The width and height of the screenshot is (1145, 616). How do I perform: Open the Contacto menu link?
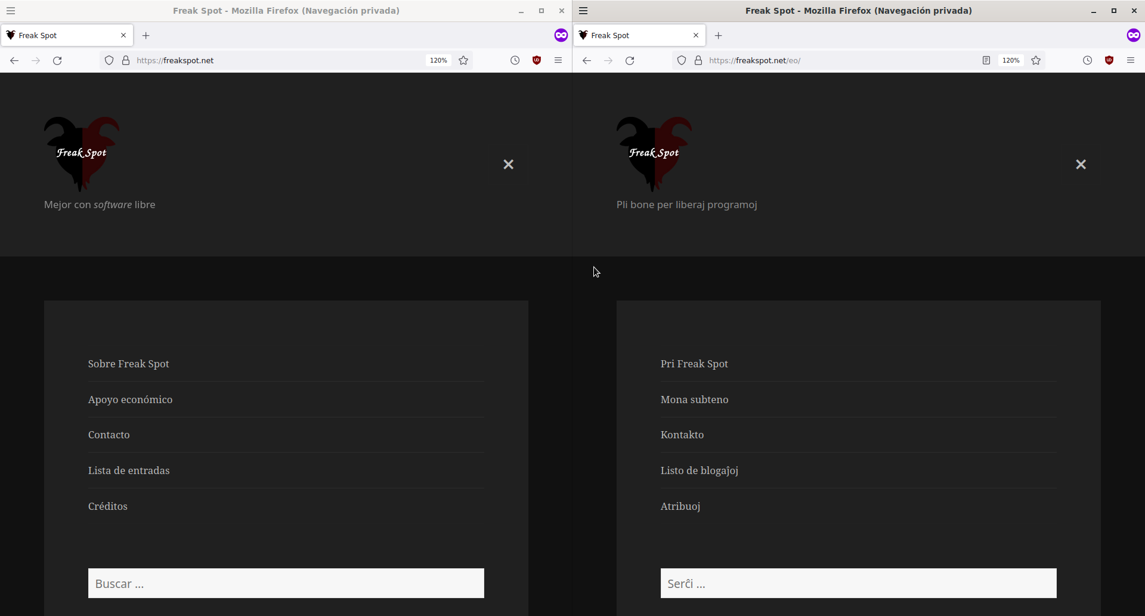tap(109, 435)
